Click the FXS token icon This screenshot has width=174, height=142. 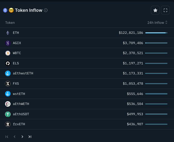[8, 84]
